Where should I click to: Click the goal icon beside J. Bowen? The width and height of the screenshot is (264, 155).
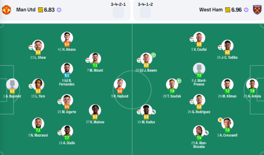153,55
